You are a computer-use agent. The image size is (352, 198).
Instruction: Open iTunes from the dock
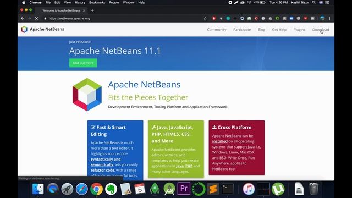click(249, 189)
